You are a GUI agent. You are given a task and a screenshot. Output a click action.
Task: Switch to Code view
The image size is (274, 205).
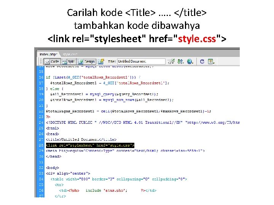[52, 61]
